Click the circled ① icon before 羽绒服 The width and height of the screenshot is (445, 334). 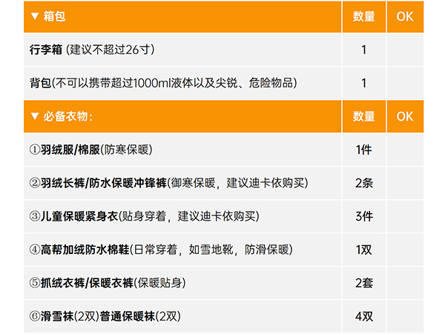[34, 150]
